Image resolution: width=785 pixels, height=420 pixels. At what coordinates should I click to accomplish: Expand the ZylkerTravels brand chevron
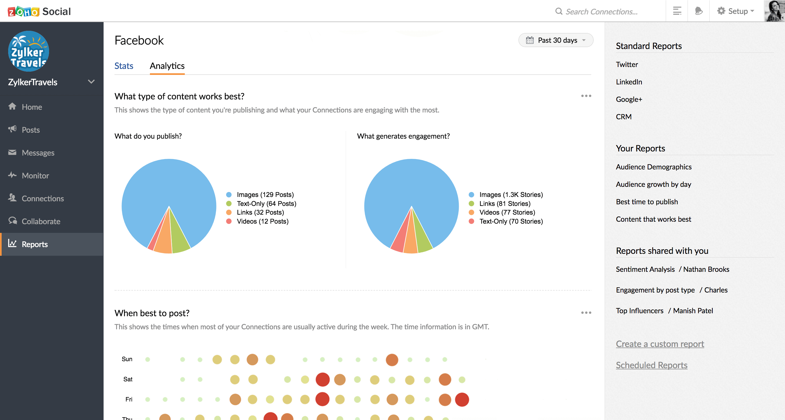pyautogui.click(x=91, y=82)
